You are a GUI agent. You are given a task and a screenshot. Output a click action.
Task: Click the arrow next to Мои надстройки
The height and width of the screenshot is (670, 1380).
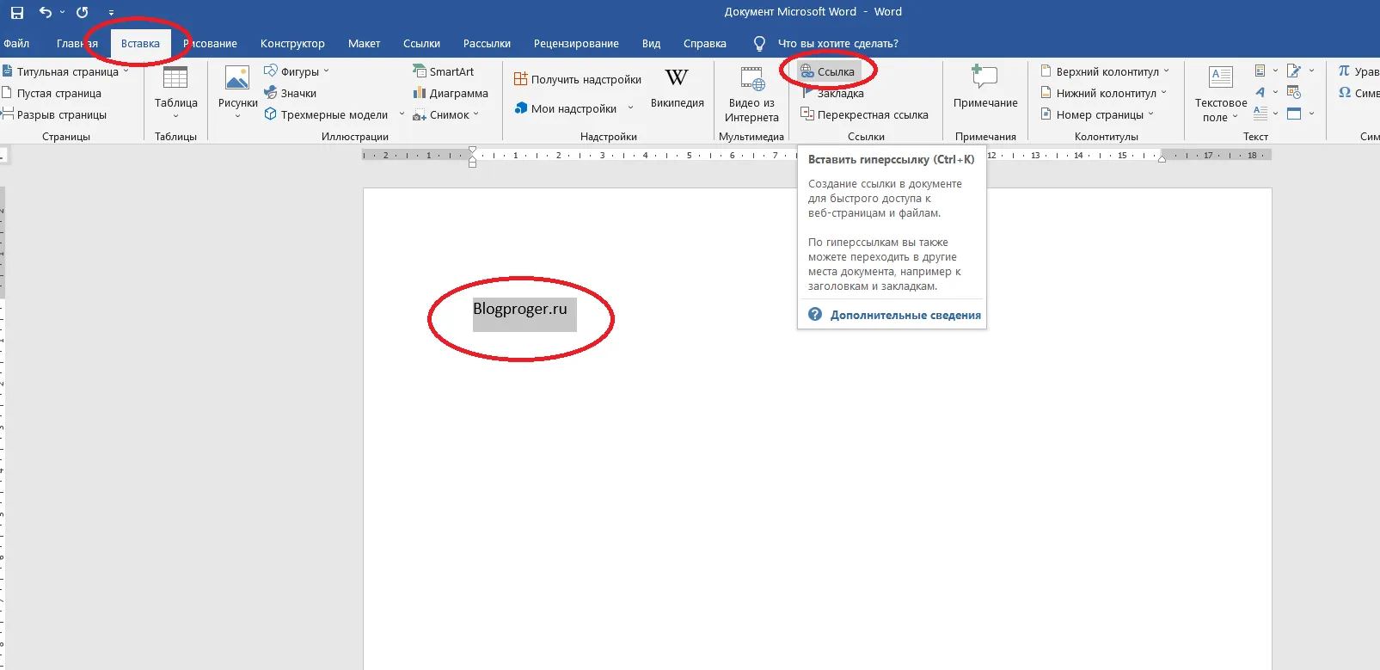[630, 108]
